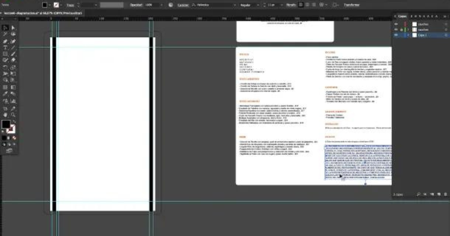
Task: Toggle visibility of the locked middle layer
Action: click(396, 29)
